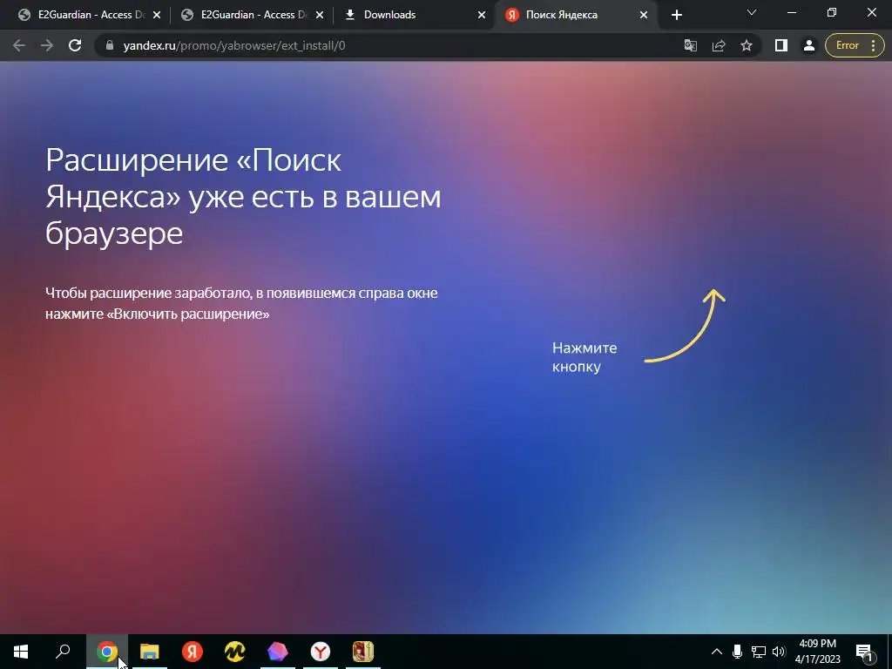Click the heading Расширение «Поиск Яндекса»
Screen dimensions: 892x669
click(x=244, y=196)
